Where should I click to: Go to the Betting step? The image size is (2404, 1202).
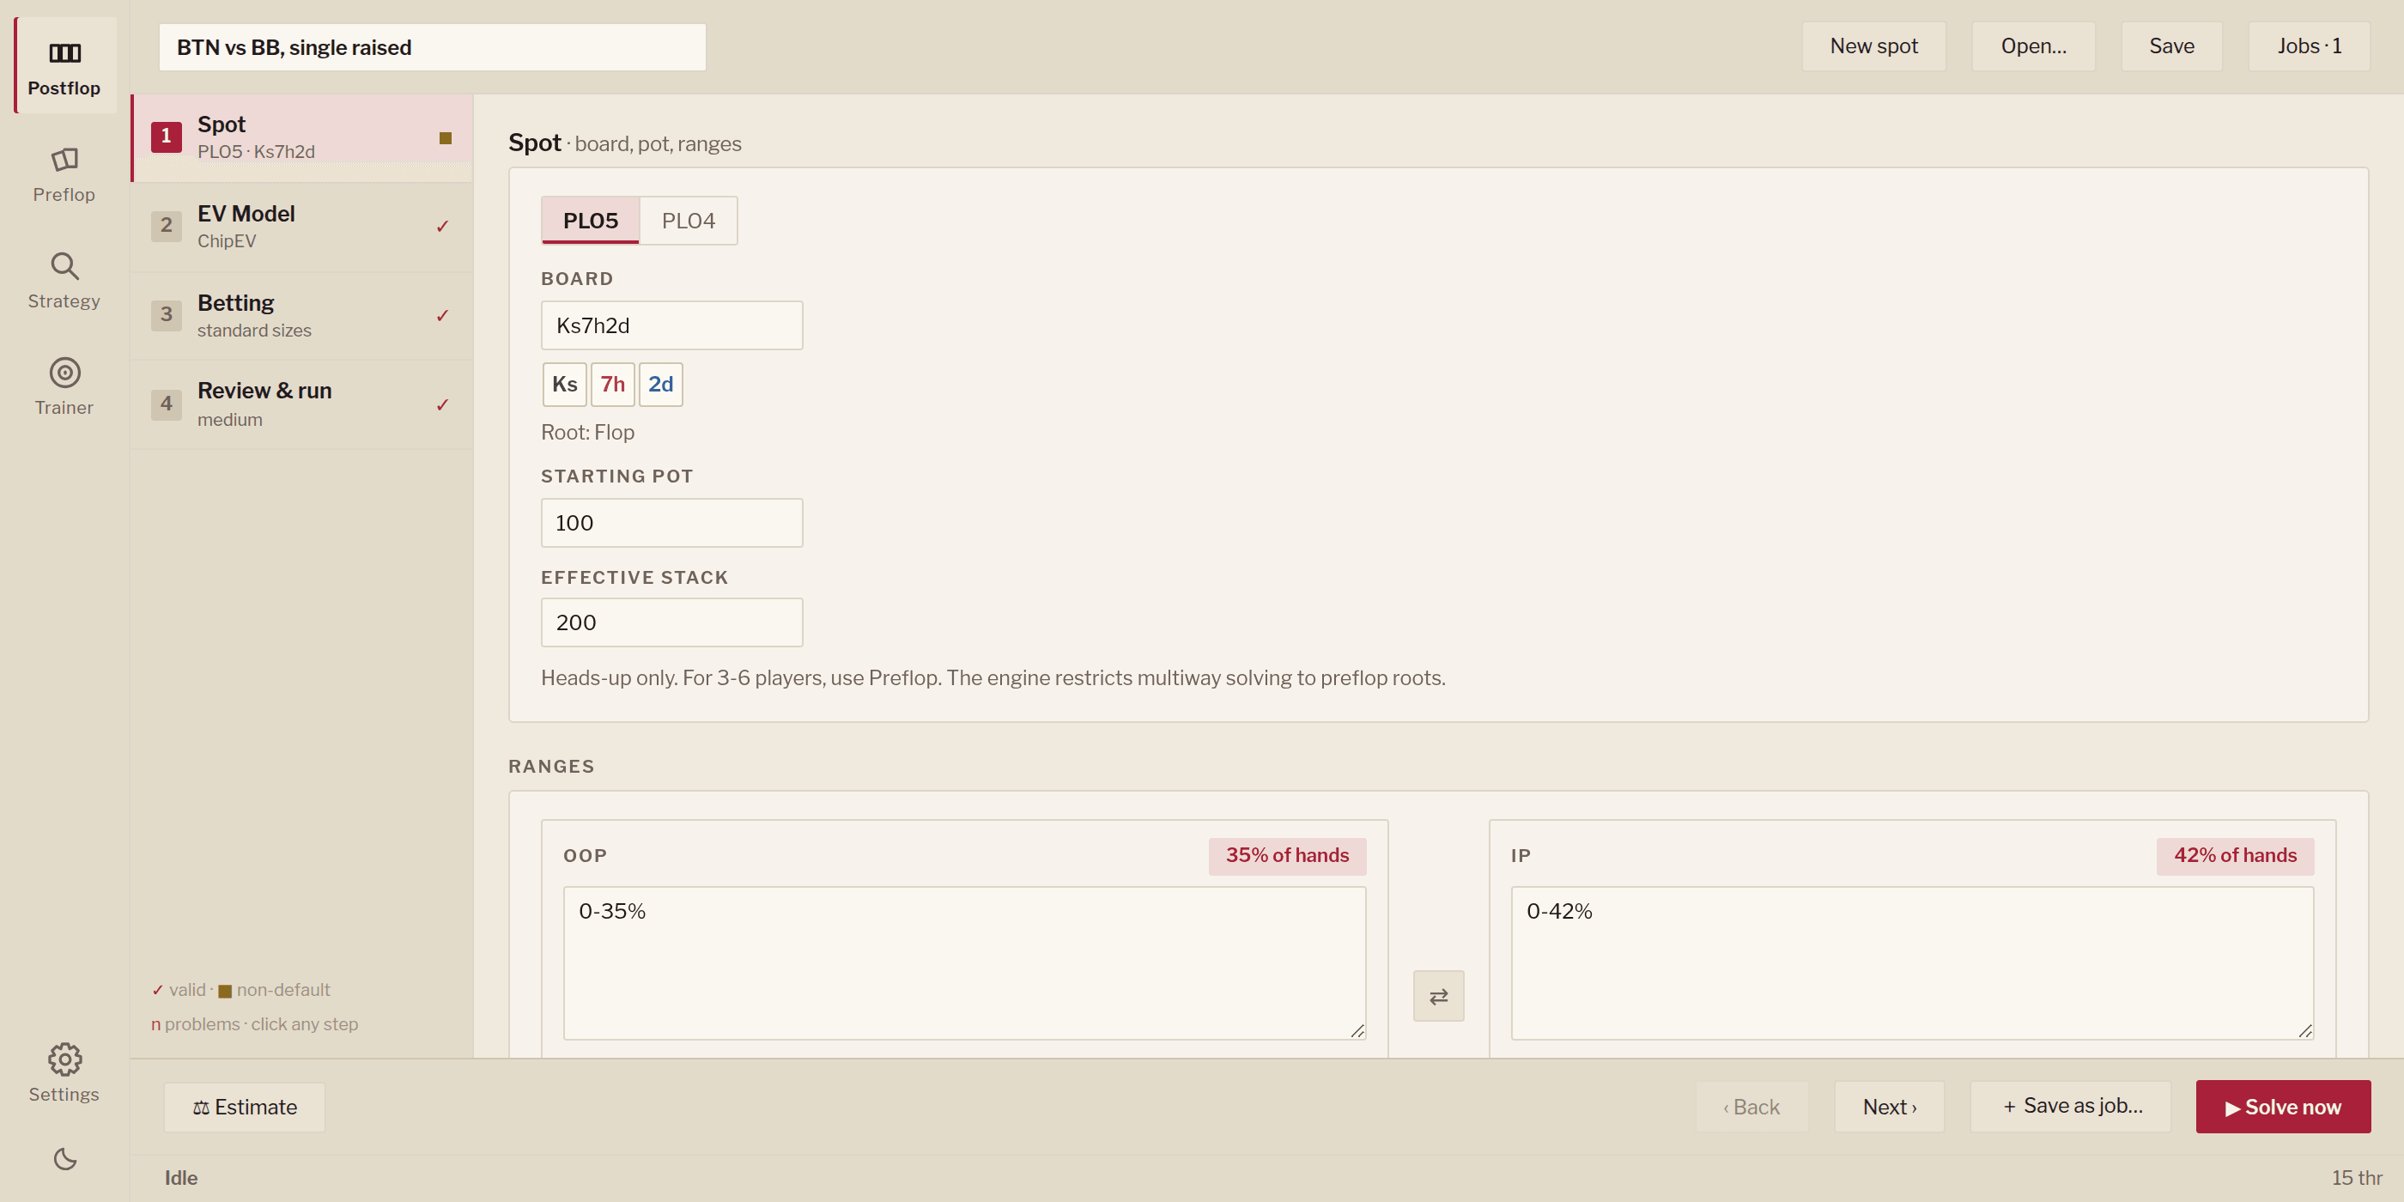(x=302, y=316)
